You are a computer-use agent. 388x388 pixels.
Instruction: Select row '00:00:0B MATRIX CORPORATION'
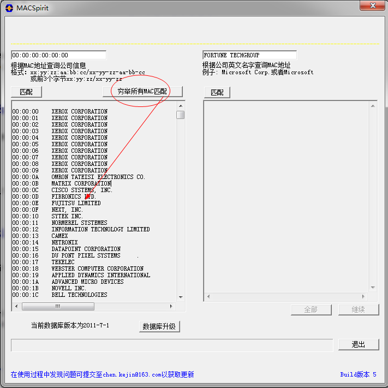62,183
